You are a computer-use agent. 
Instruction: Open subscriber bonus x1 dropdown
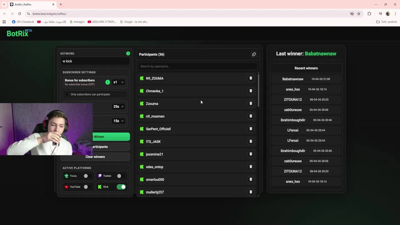tap(118, 82)
